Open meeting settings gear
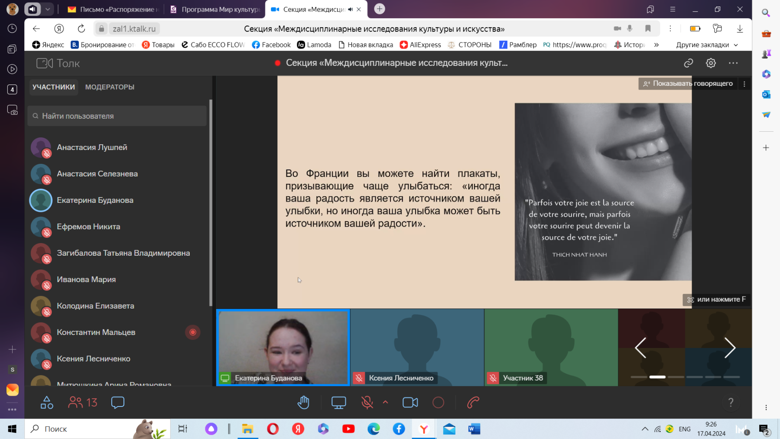This screenshot has height=439, width=780. coord(711,63)
